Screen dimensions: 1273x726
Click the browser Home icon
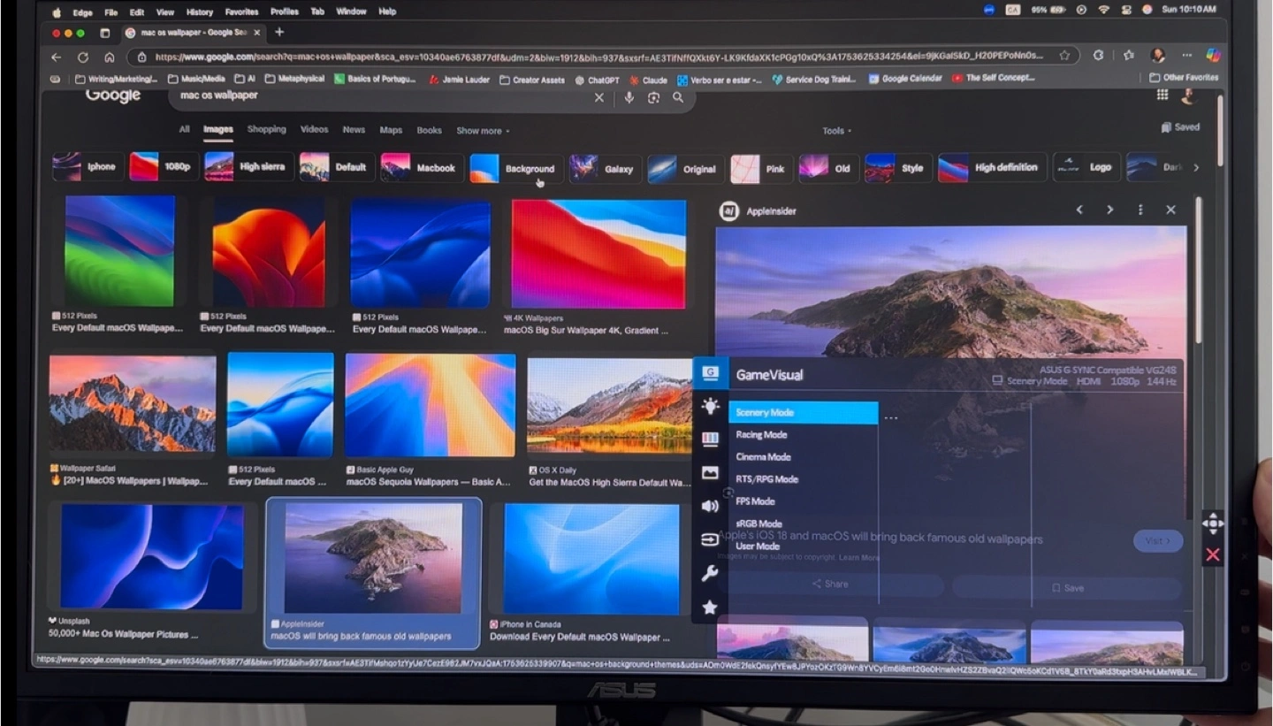point(109,57)
